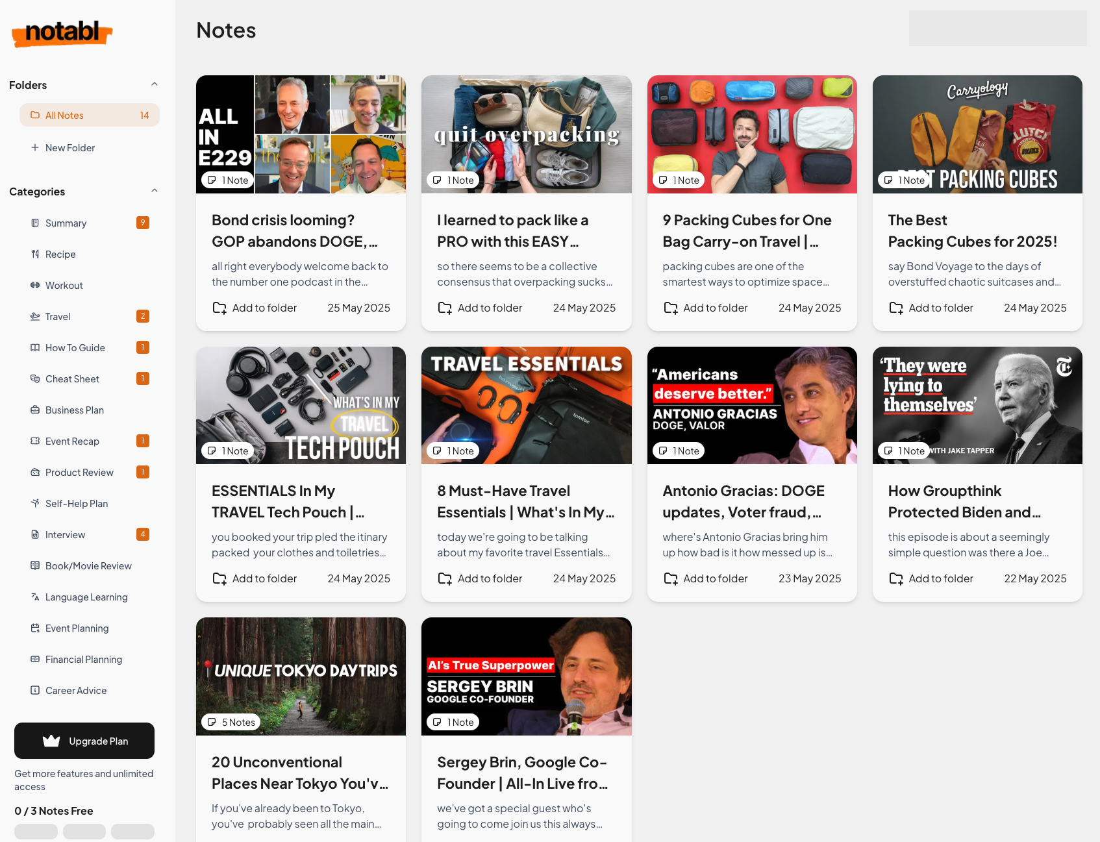Screen dimensions: 1100x842
Task: Open the quit overpacking video thumbnail
Action: point(527,134)
